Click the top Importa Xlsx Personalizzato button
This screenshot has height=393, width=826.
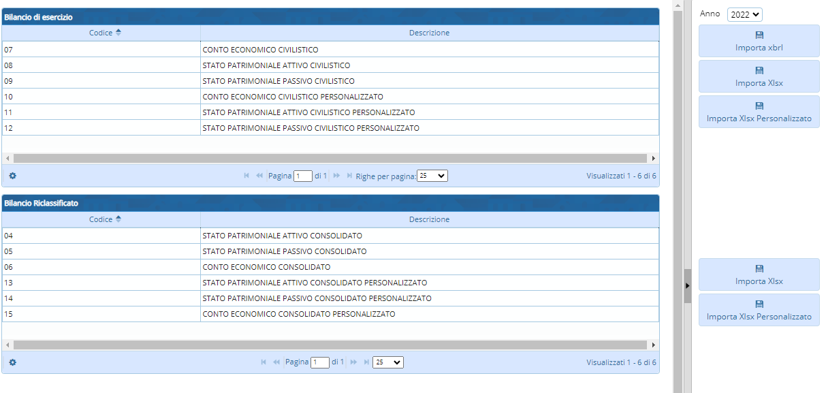pos(759,112)
